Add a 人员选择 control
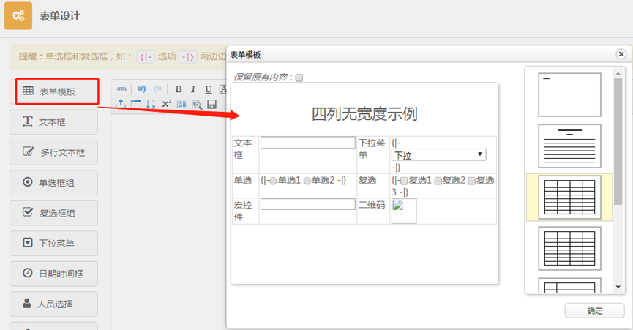 [x=53, y=304]
